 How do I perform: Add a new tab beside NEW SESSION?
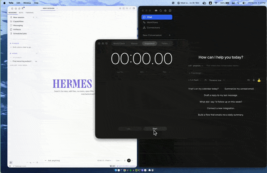57,8
